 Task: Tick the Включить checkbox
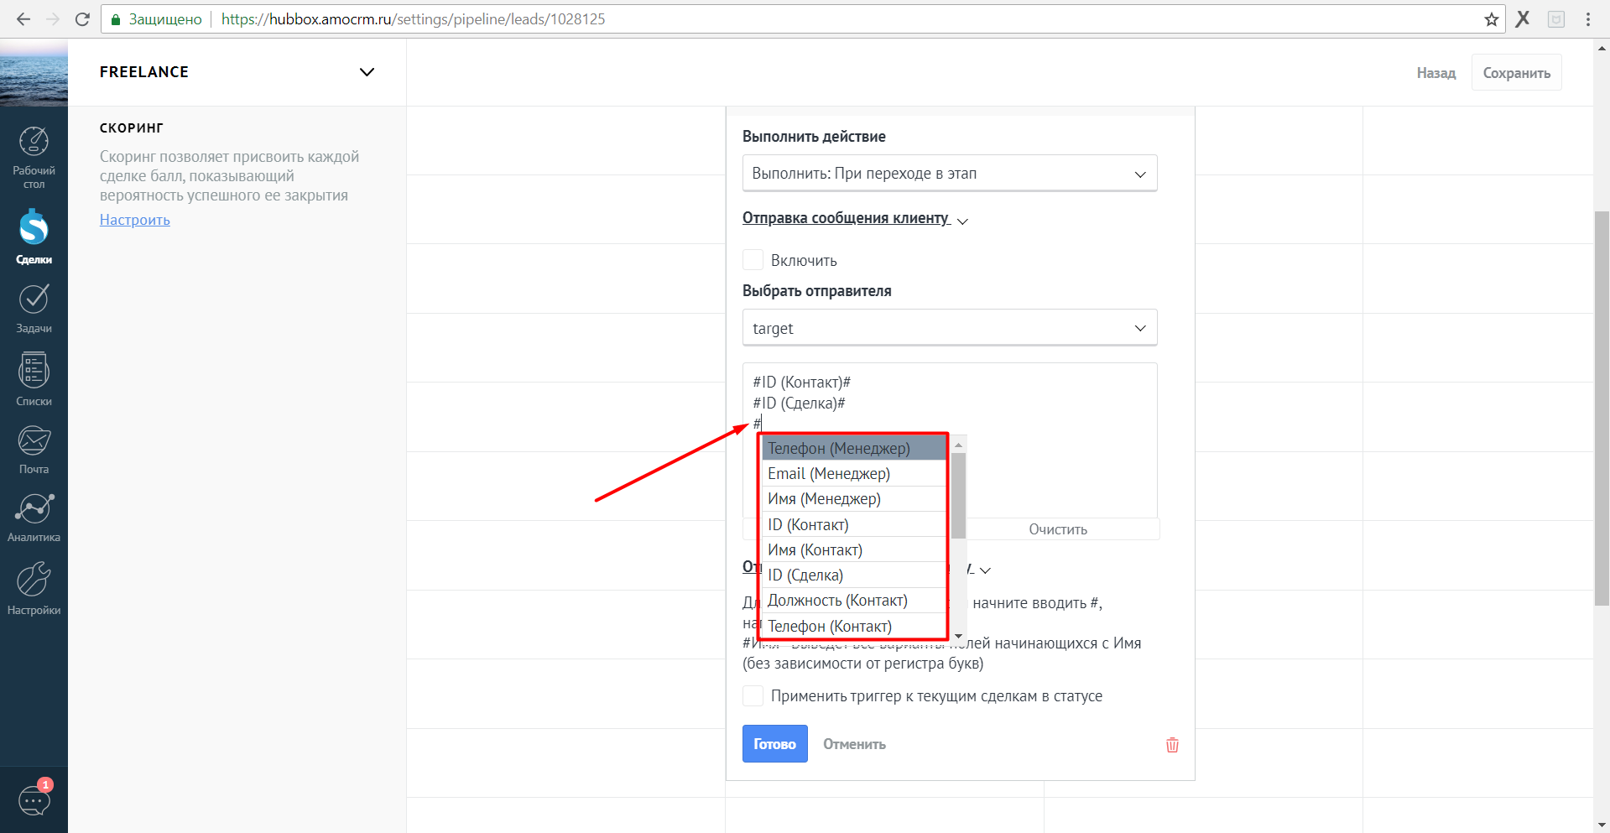point(753,260)
